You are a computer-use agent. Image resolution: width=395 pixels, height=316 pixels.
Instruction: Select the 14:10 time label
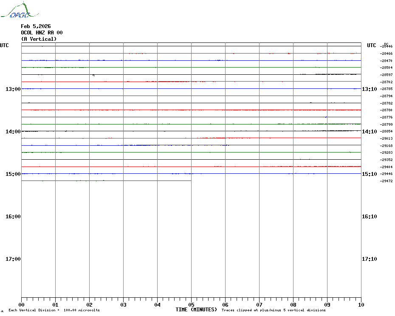(369, 132)
